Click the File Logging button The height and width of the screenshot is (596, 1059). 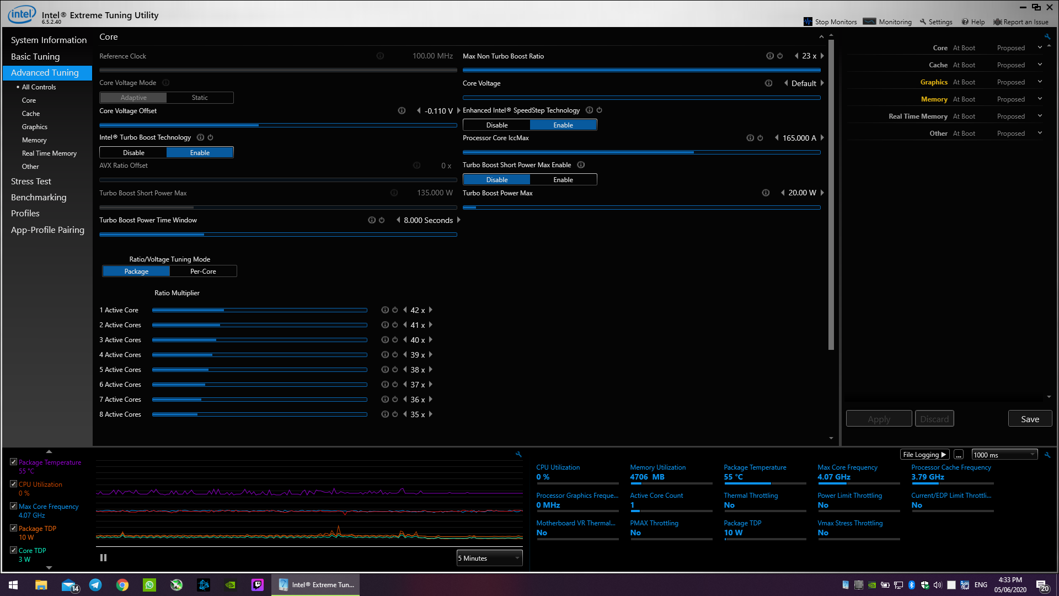(924, 455)
